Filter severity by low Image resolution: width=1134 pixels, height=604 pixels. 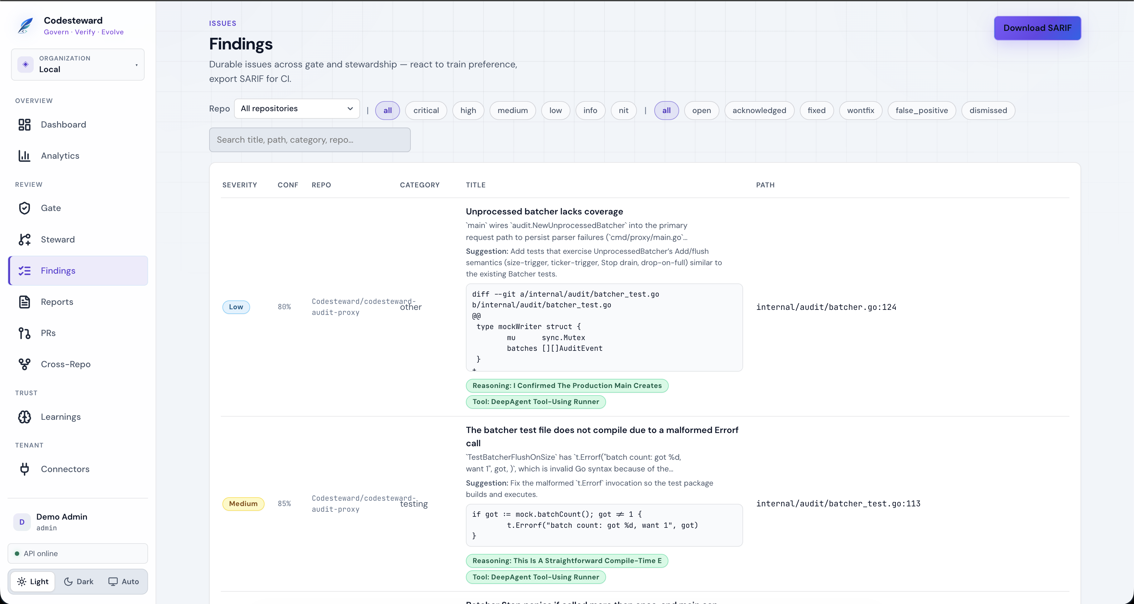pos(555,111)
